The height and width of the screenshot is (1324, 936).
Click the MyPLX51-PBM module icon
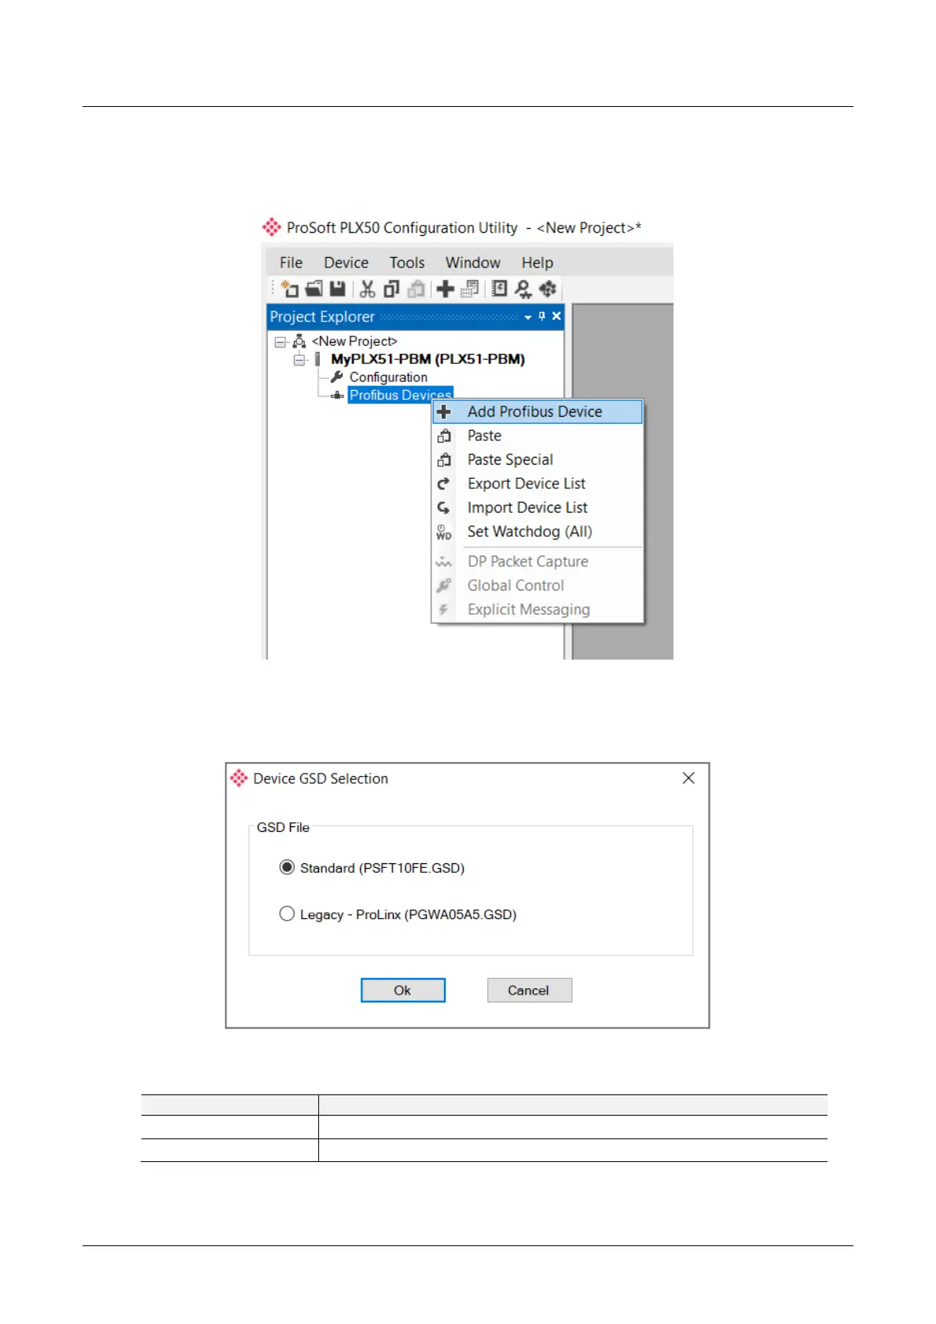(318, 359)
